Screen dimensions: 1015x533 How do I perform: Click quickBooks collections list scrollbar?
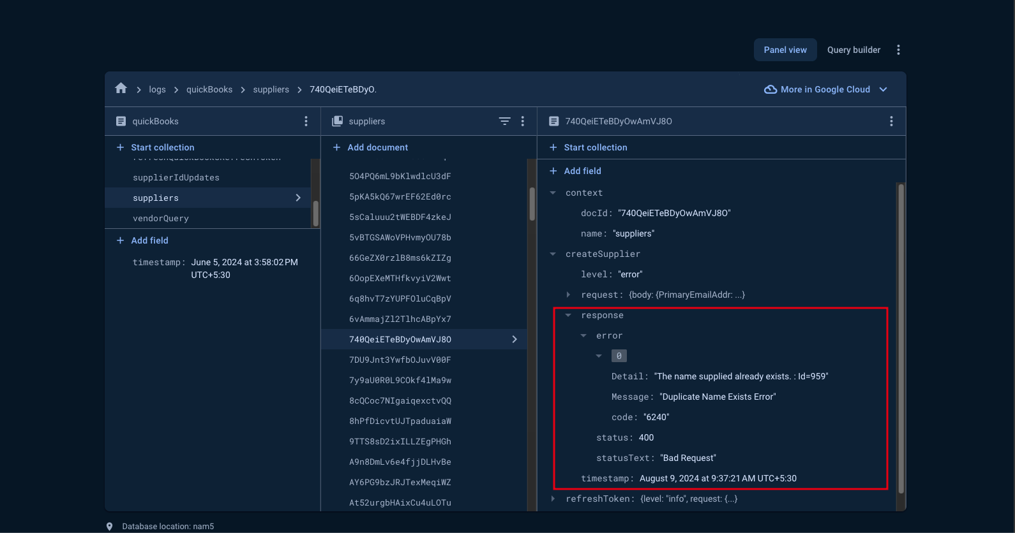coord(315,213)
